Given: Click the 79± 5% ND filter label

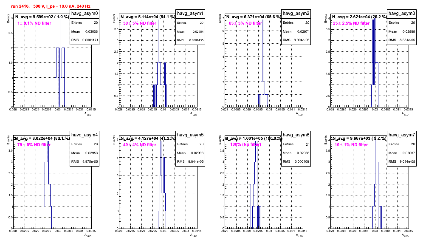Looking at the screenshot, I should point(34,145).
